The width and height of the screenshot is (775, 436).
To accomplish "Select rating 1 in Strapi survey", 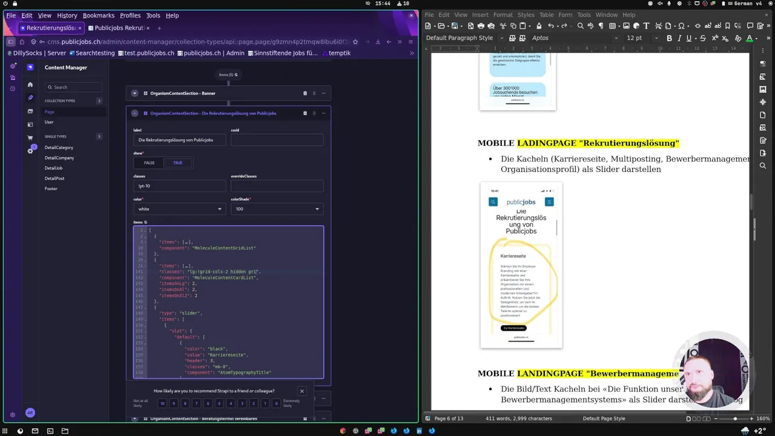I will pos(265,403).
